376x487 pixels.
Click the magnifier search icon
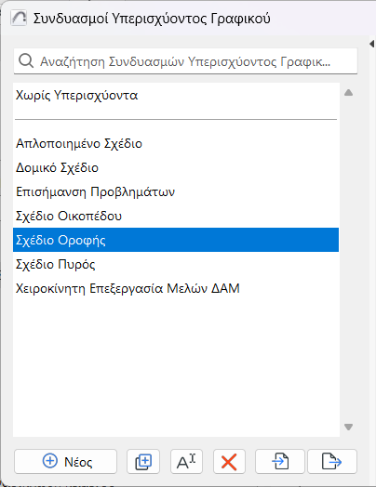click(x=26, y=61)
